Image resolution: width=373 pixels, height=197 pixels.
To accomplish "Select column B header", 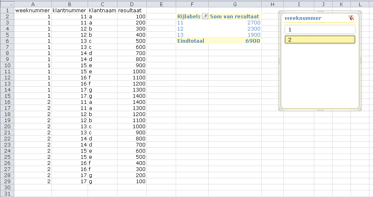I will 70,4.
